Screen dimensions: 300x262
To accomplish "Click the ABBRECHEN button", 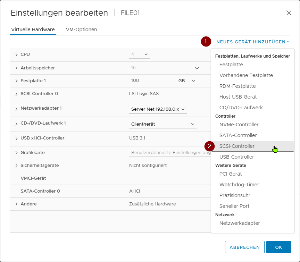I will (244, 247).
